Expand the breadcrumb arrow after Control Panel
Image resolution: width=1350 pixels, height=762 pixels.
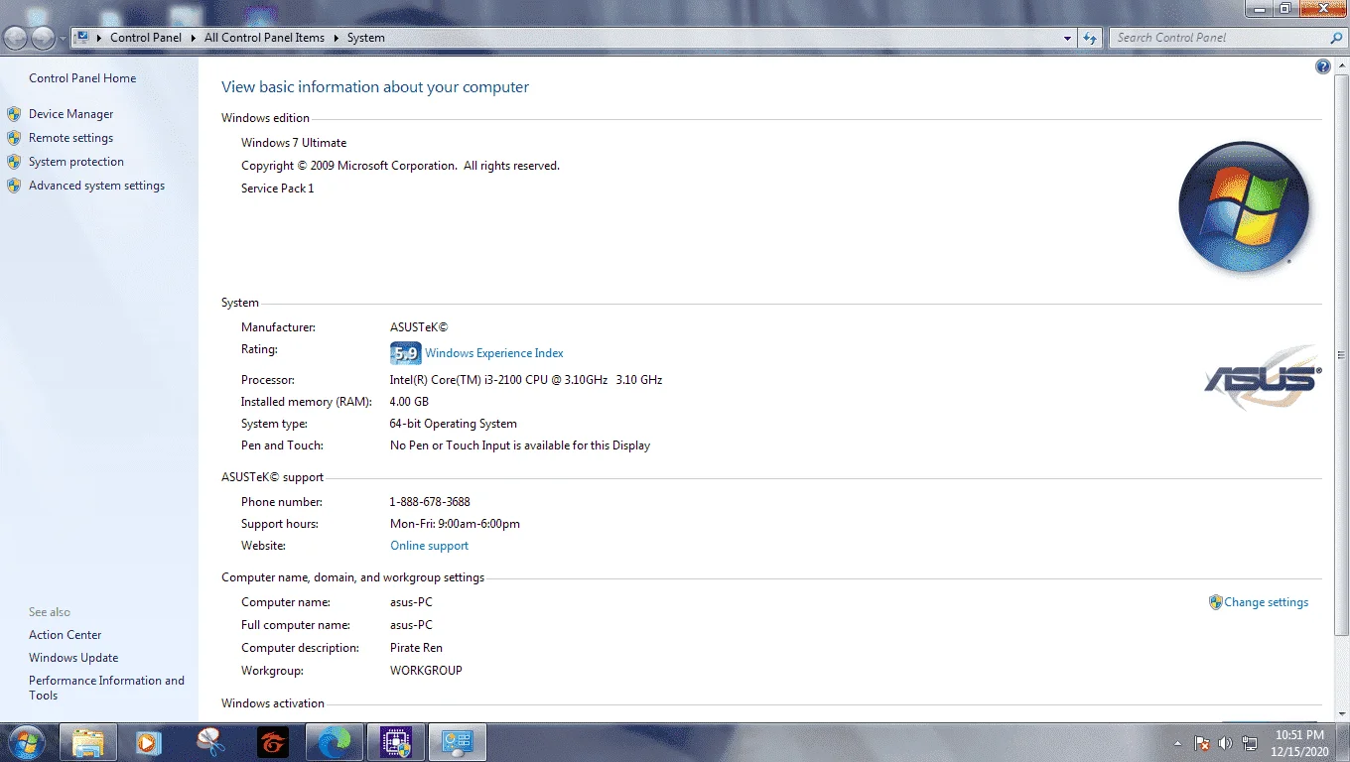pyautogui.click(x=193, y=38)
